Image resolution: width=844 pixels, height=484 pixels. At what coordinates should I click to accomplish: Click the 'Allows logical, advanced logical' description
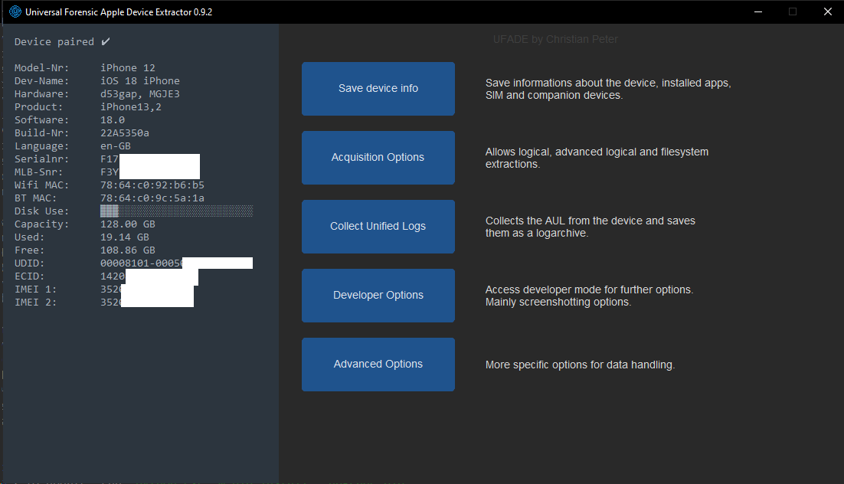597,158
